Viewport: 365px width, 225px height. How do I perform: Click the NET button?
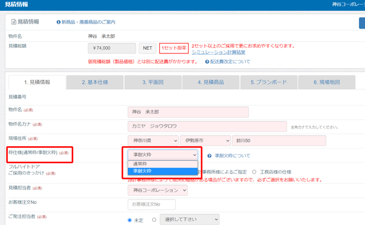tap(148, 49)
